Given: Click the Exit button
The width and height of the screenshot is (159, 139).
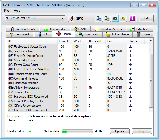Looking at the screenshot, I should point(146,18).
